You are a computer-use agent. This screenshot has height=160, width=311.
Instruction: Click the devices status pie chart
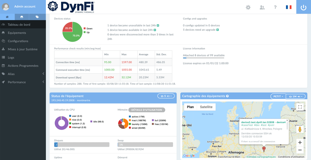click(72, 32)
